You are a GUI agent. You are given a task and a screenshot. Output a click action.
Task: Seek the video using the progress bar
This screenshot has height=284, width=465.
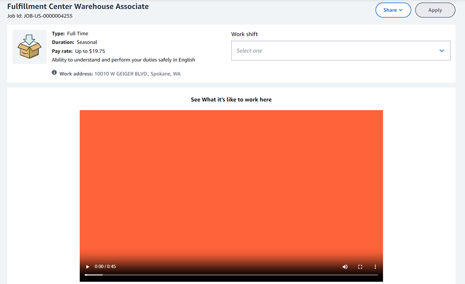tap(231, 275)
